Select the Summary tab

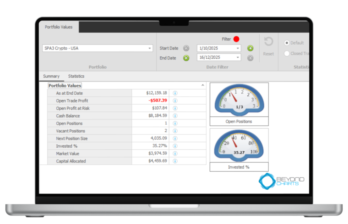click(x=51, y=76)
